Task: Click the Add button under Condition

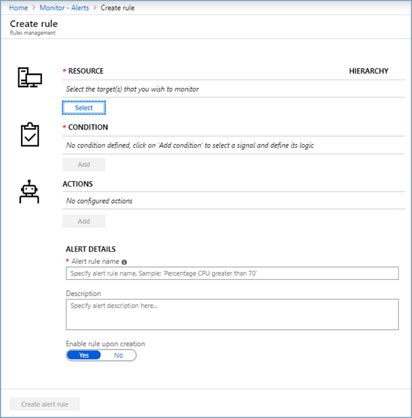Action: pyautogui.click(x=84, y=164)
